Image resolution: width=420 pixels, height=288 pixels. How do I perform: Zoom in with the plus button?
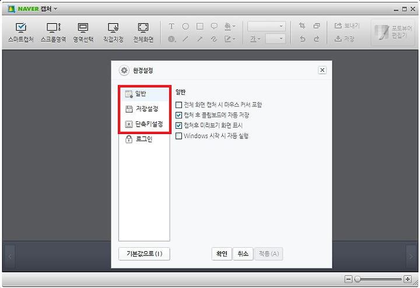pos(407,279)
